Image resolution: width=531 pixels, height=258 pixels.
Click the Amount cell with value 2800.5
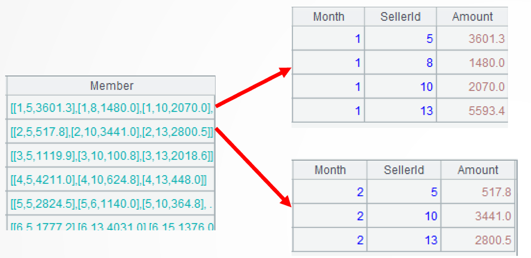pos(478,240)
